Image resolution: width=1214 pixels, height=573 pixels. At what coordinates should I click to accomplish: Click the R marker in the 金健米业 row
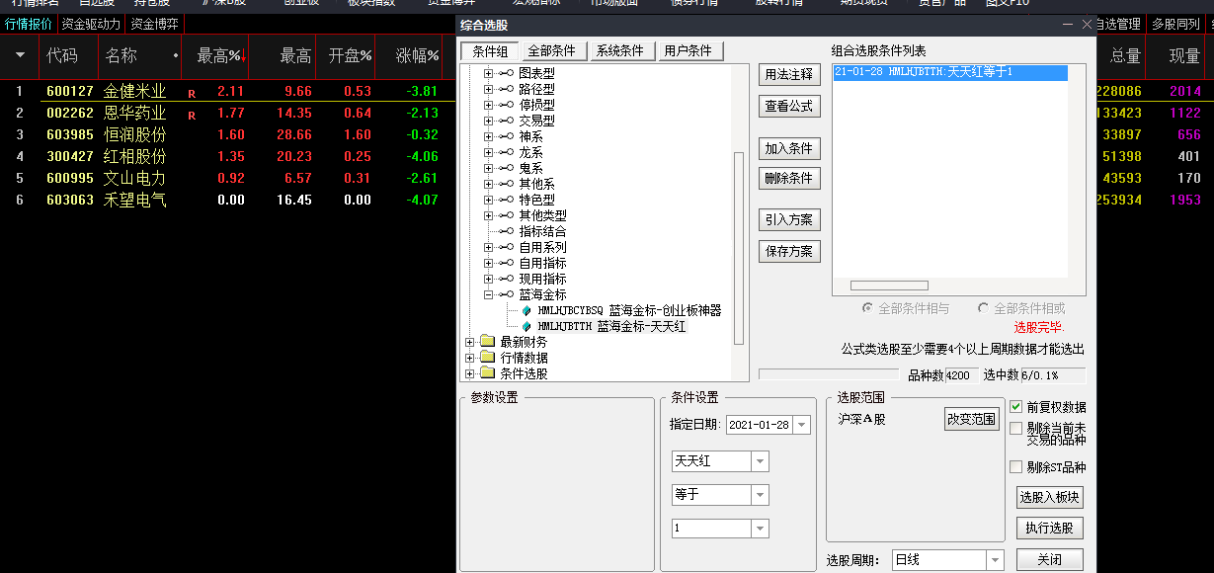click(x=192, y=93)
